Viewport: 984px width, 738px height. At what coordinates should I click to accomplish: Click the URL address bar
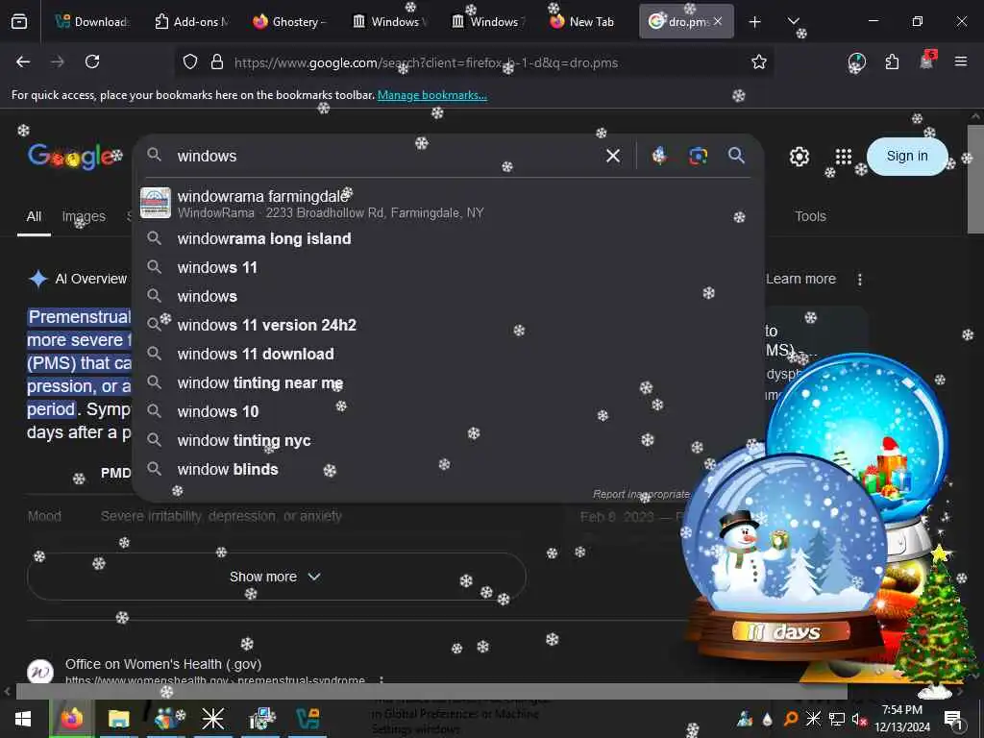pyautogui.click(x=476, y=62)
